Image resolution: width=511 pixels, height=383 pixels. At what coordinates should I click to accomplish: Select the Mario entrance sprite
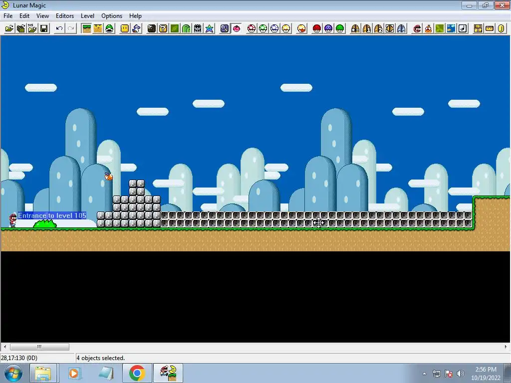[x=12, y=220]
